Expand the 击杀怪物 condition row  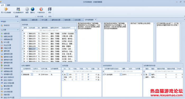point(105,75)
